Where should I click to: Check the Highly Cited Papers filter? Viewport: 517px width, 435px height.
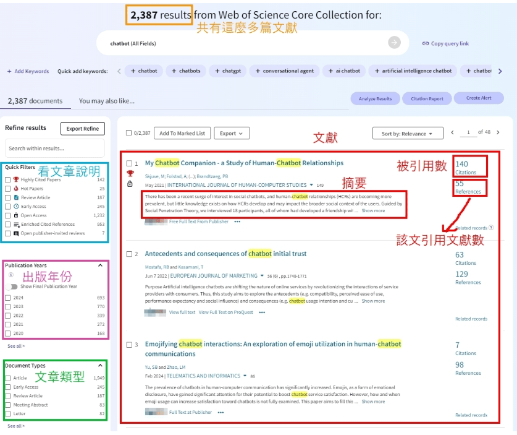click(8, 179)
